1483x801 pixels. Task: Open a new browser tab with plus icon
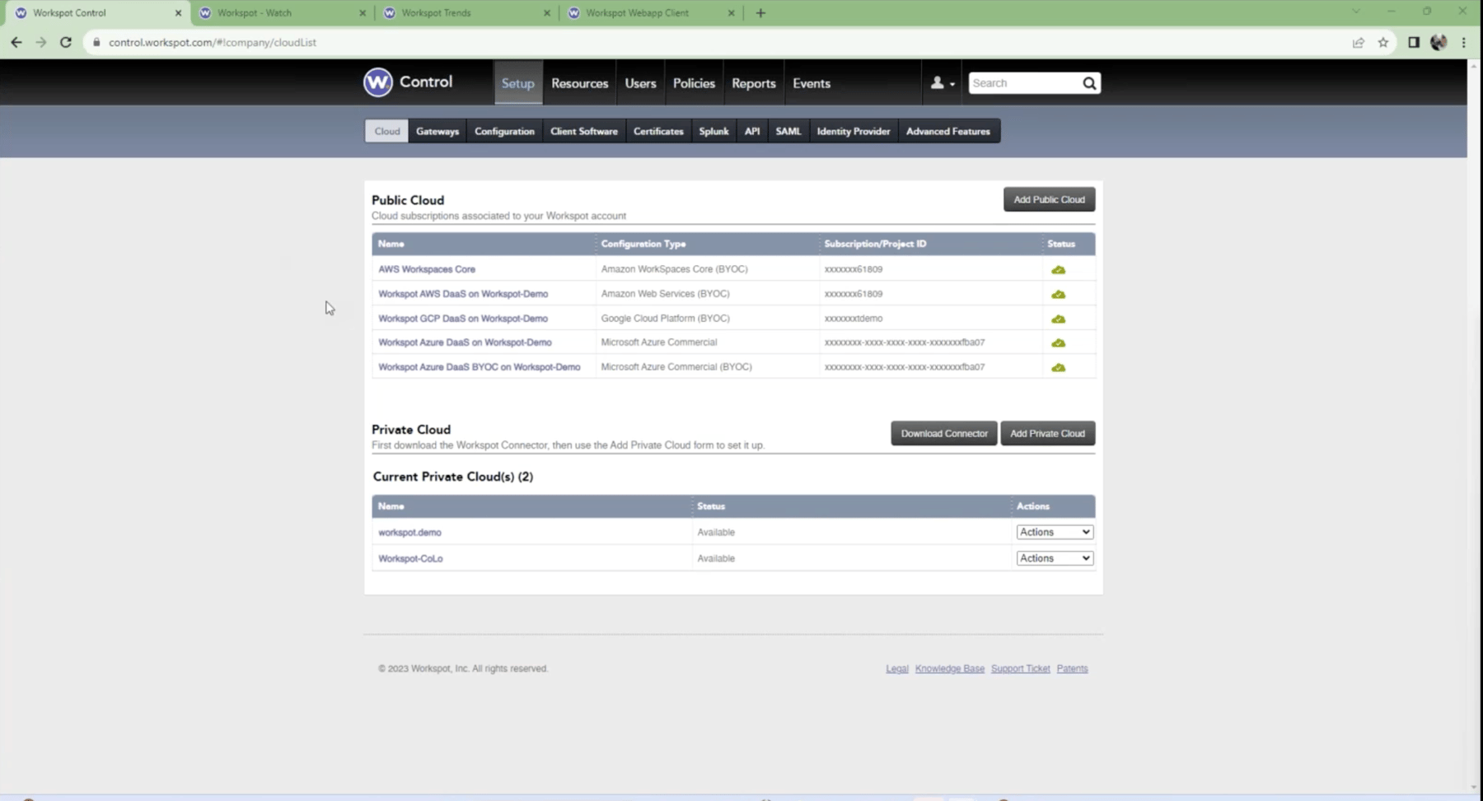tap(760, 13)
